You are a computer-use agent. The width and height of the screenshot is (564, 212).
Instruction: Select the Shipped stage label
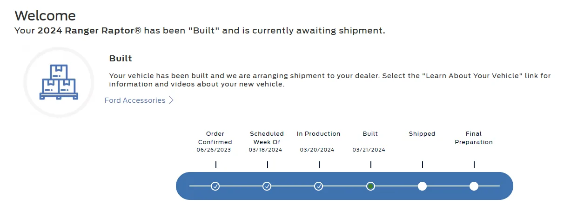pyautogui.click(x=422, y=133)
